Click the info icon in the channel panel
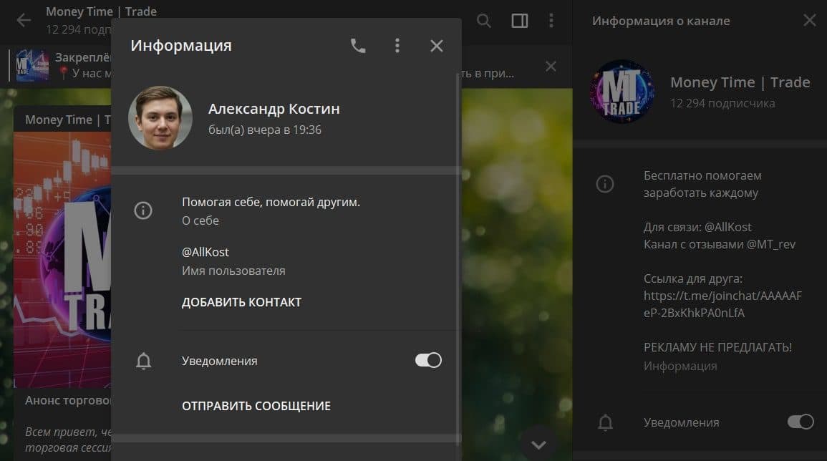 click(605, 184)
